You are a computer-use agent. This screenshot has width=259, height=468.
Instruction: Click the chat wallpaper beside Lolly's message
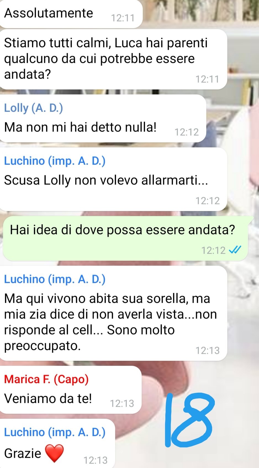[232, 119]
